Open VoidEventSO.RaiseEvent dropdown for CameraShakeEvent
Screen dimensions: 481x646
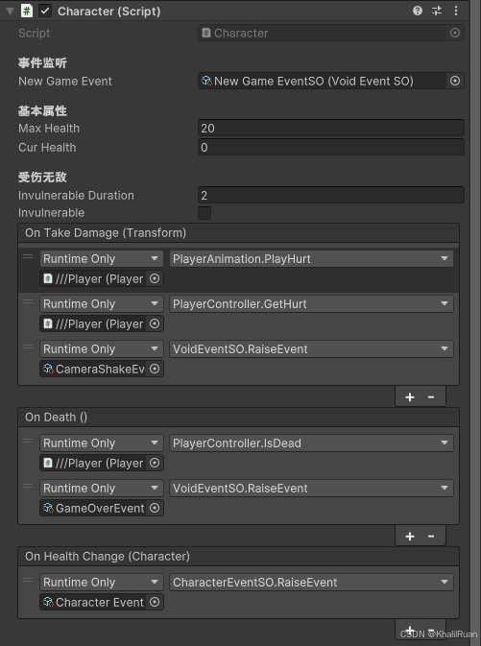tap(311, 349)
